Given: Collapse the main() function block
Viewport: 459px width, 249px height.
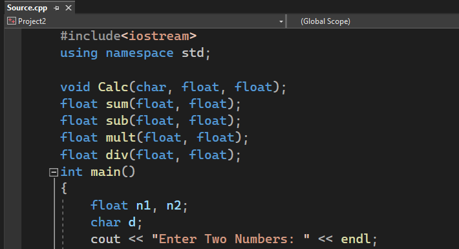Looking at the screenshot, I should pos(53,172).
